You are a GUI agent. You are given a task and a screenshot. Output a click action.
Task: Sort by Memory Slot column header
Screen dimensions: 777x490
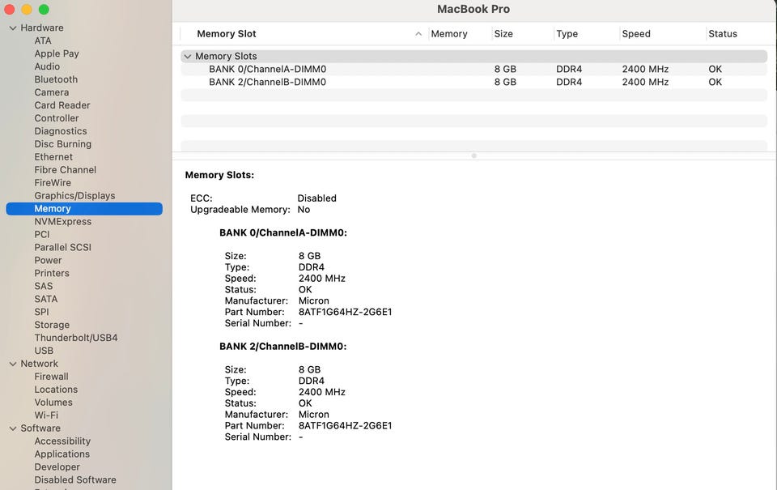[227, 34]
